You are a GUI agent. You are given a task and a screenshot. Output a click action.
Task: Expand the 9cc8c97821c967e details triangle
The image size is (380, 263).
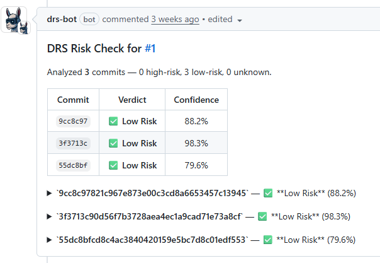click(x=50, y=193)
